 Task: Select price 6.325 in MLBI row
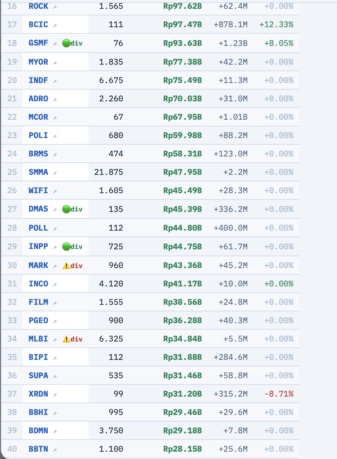(111, 339)
